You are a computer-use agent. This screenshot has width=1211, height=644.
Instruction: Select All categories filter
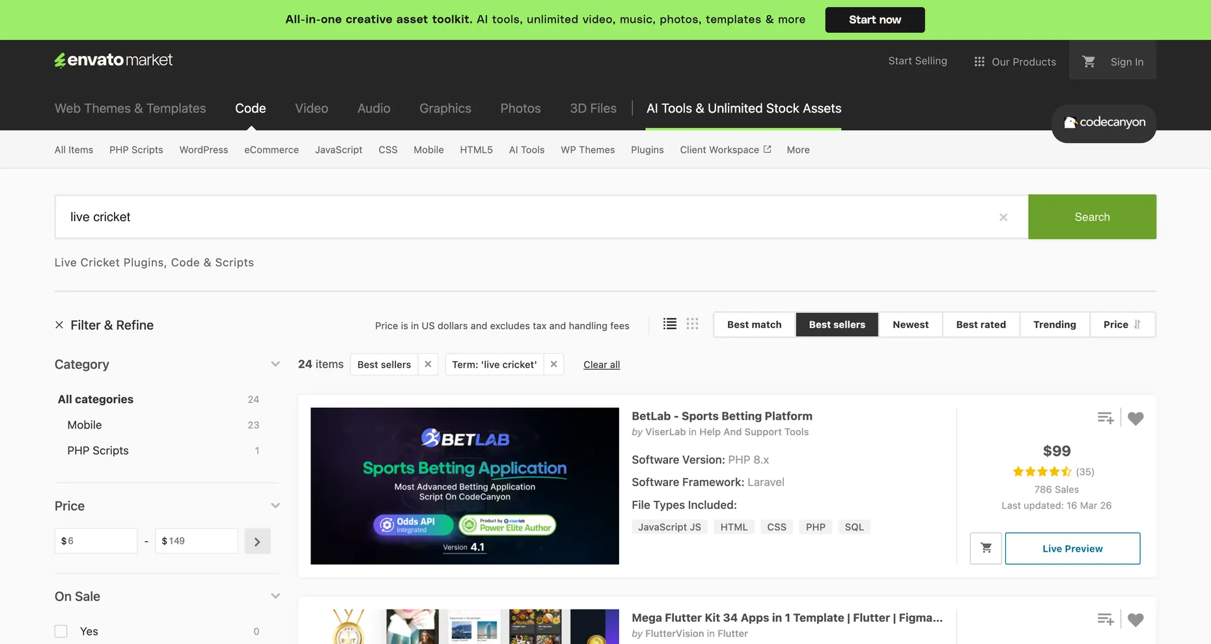(x=96, y=399)
